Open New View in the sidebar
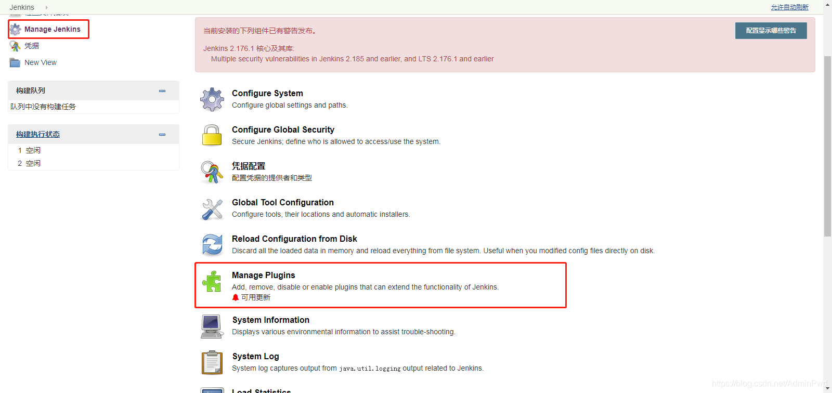 click(41, 62)
